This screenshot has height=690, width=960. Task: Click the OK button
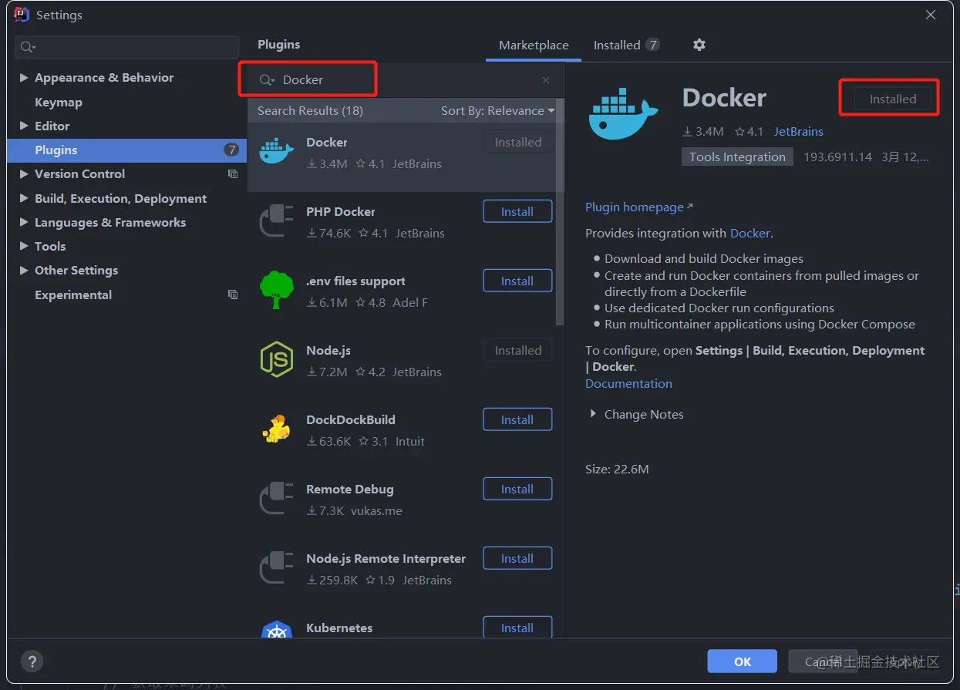click(x=742, y=661)
